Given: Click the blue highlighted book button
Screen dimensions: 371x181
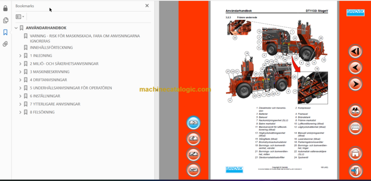Looking at the screenshot, I should pyautogui.click(x=193, y=123).
